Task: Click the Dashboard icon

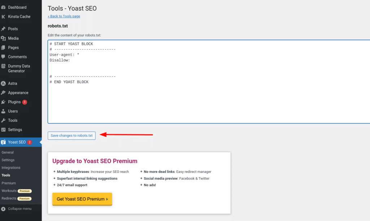Action: coord(5,7)
